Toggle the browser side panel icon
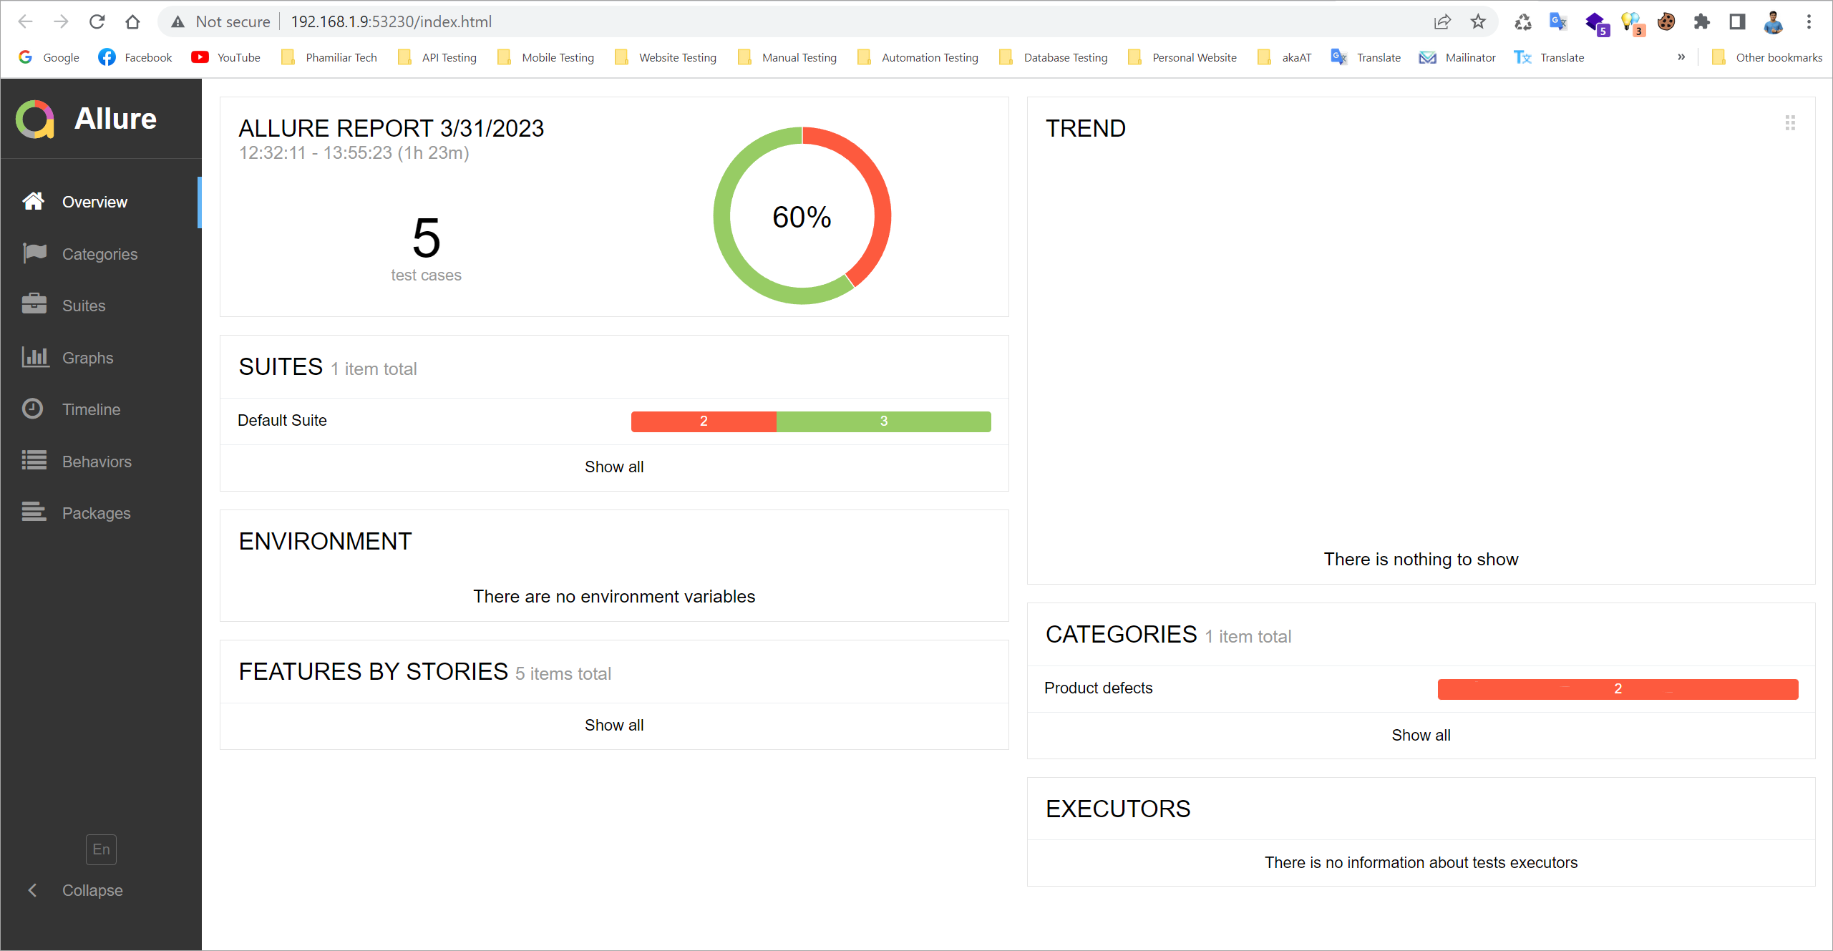The width and height of the screenshot is (1833, 951). click(1737, 21)
